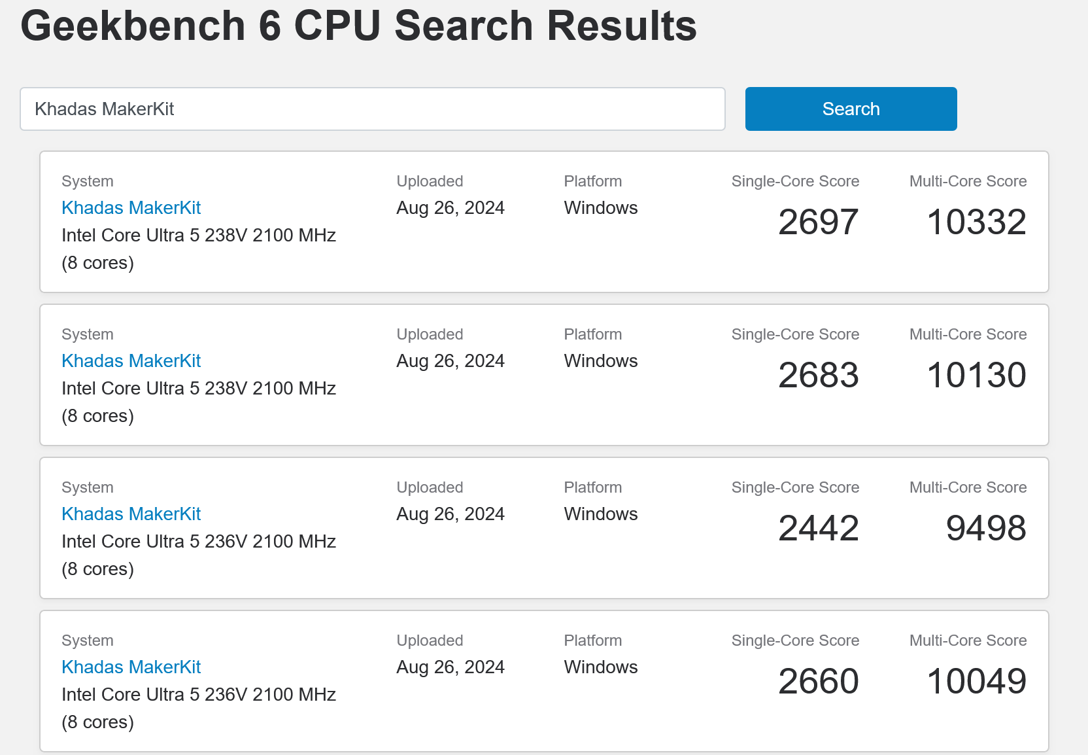Click multi-core score 9498
This screenshot has height=755, width=1088.
pos(985,529)
